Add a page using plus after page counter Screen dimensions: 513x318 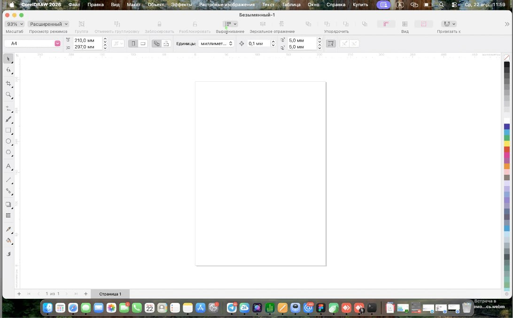[x=85, y=294]
